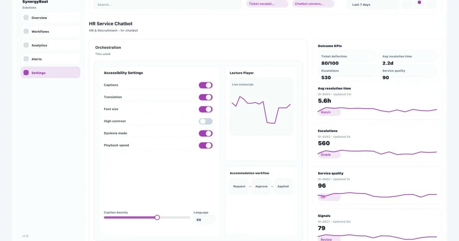
Task: Enable the High contrast toggle
Action: point(205,121)
